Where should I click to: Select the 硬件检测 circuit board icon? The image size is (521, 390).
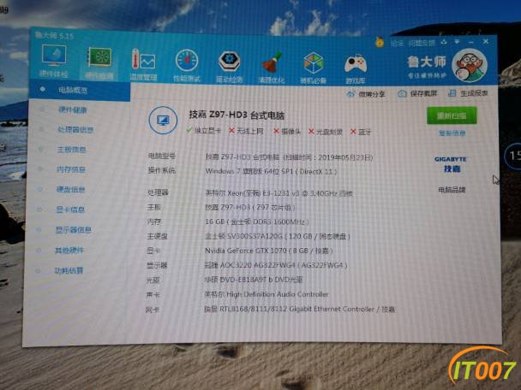tap(99, 57)
